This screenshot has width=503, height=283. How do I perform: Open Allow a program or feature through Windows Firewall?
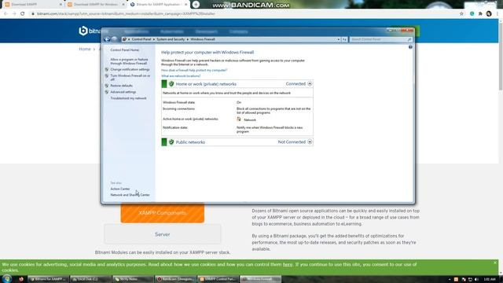pos(129,61)
